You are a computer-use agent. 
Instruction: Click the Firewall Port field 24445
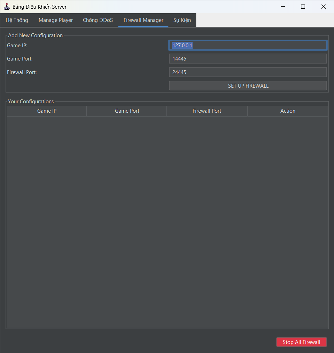point(248,72)
